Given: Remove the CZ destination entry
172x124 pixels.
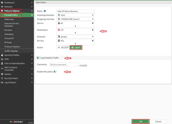Looking at the screenshot, I should [93, 30].
